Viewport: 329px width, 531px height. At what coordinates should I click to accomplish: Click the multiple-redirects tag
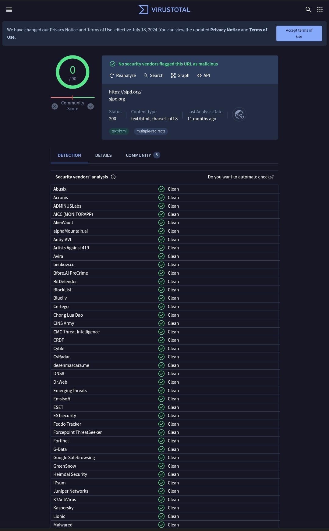151,131
